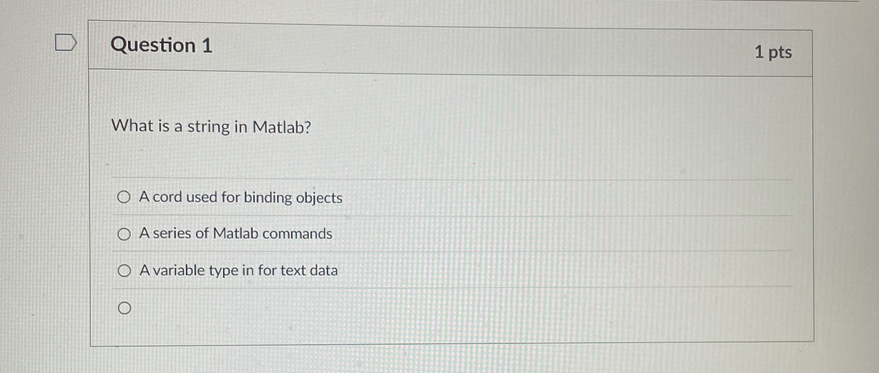The width and height of the screenshot is (879, 373).
Task: Select radio button for 'A cord used for binding objects'
Action: coord(124,198)
